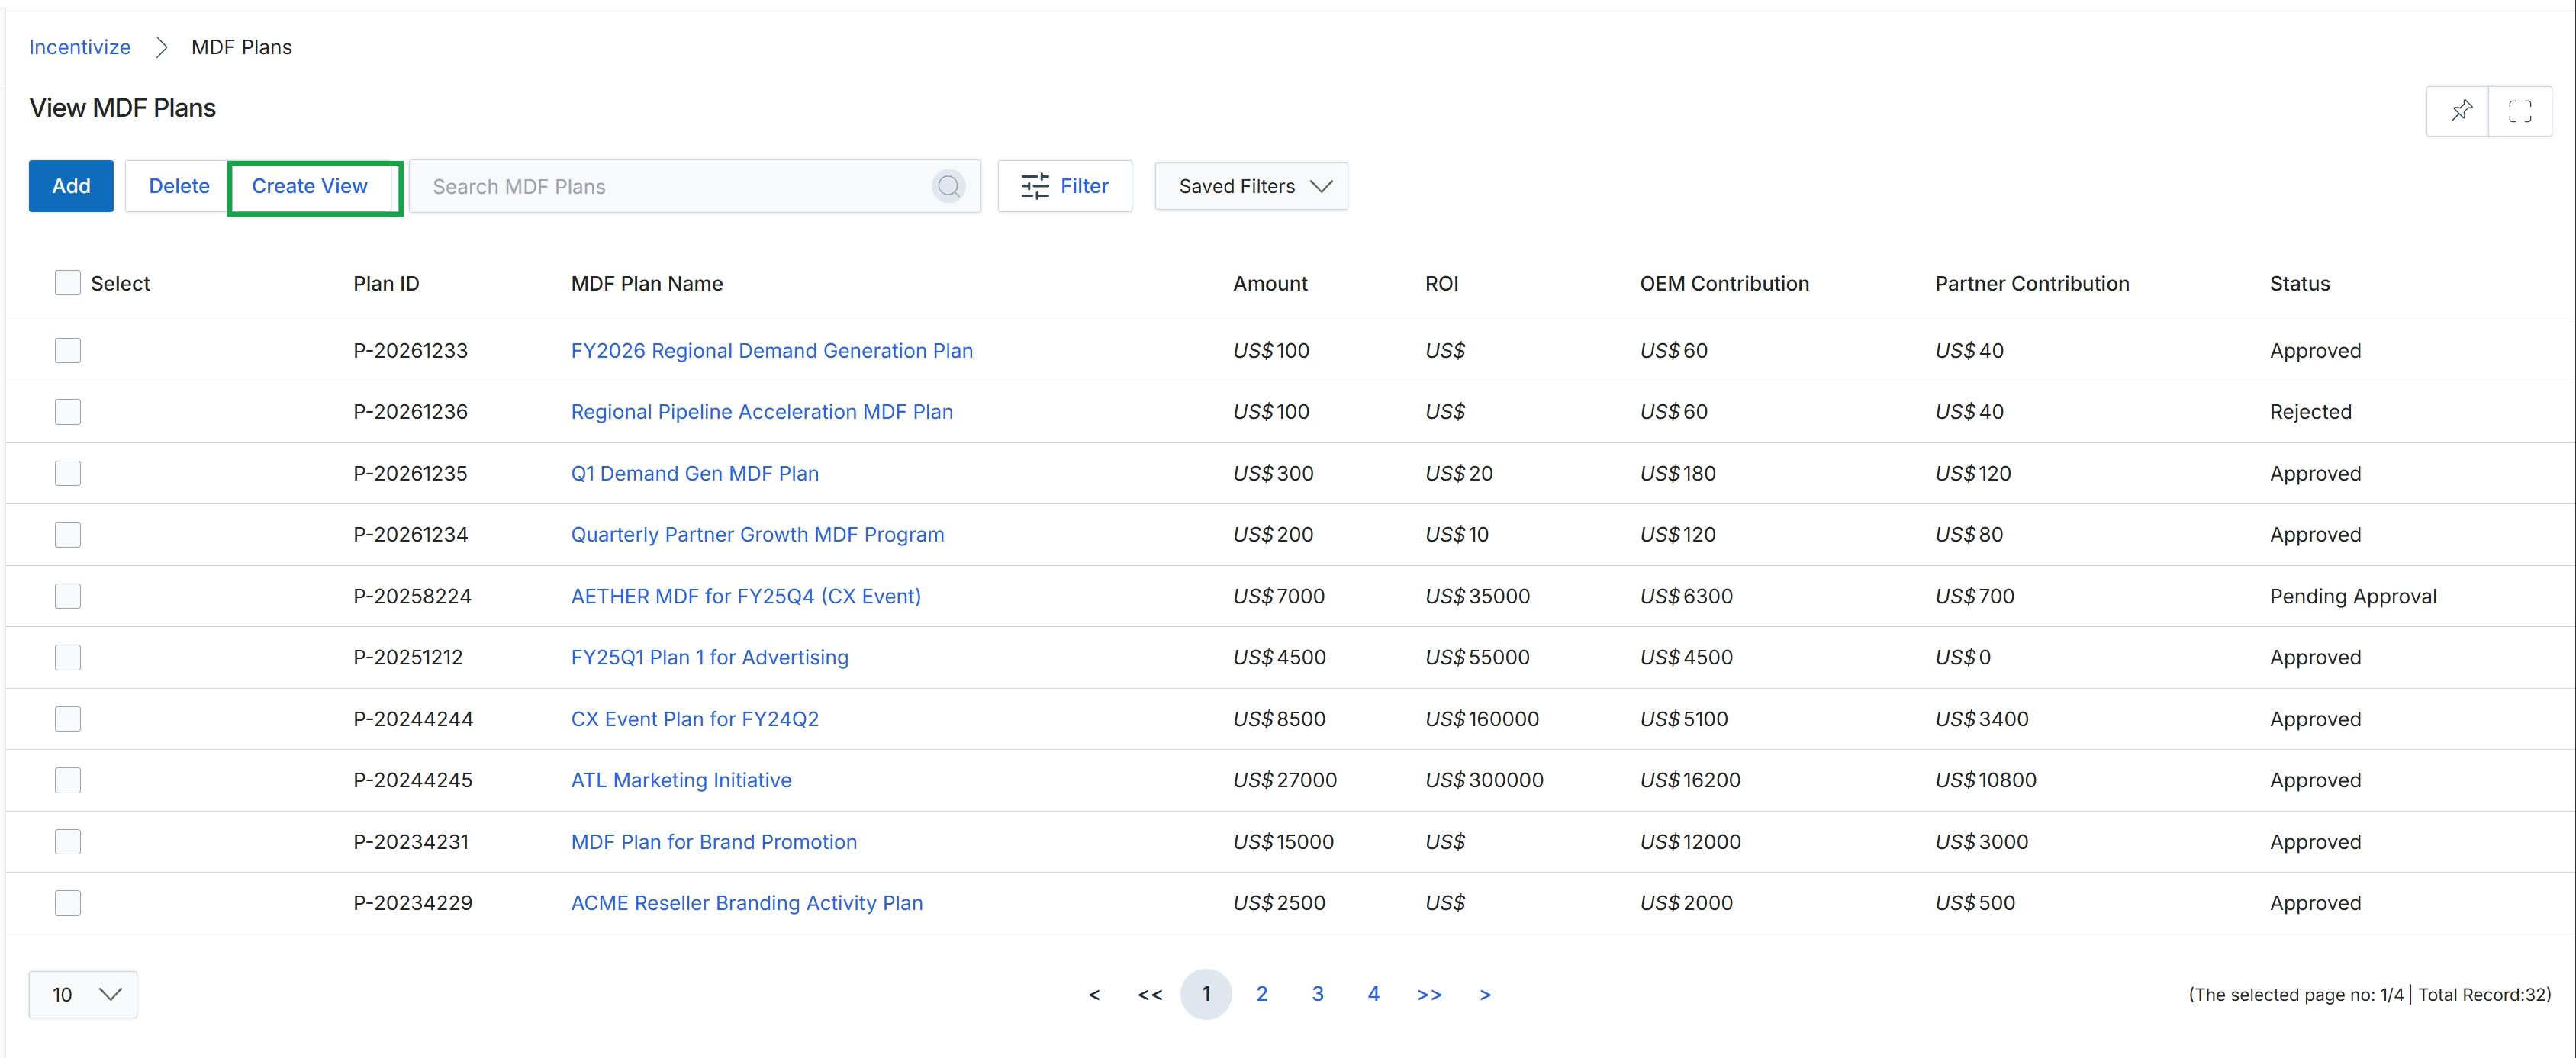The height and width of the screenshot is (1058, 2576).
Task: Click the search magnifier icon
Action: click(x=948, y=186)
